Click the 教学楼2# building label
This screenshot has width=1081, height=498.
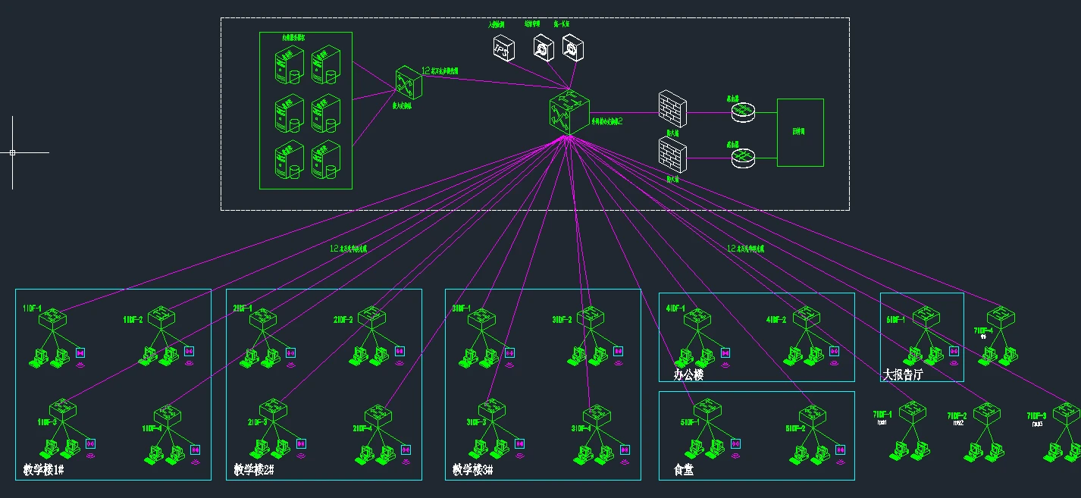click(253, 470)
